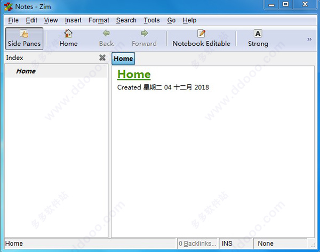
Task: Click the window resize grip corner
Action: click(x=313, y=246)
